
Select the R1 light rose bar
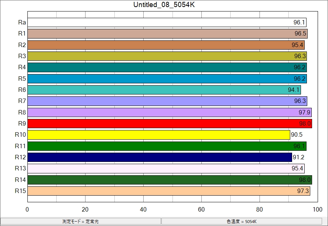click(168, 34)
